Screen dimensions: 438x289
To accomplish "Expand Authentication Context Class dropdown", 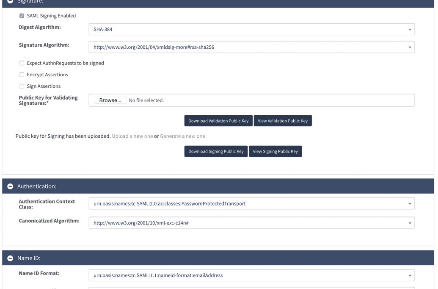I will tap(251, 204).
